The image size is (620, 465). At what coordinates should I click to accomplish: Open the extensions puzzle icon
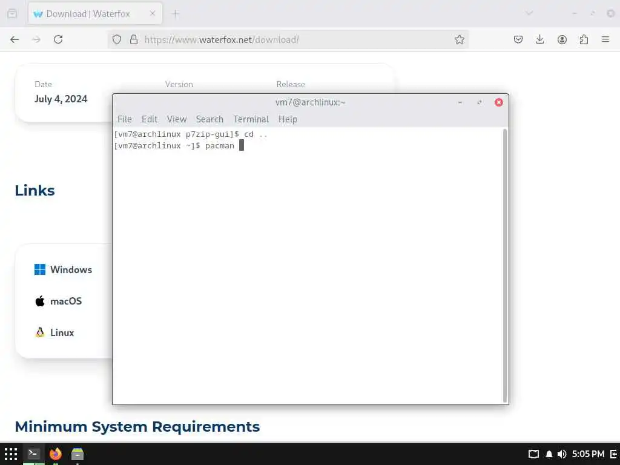(584, 39)
